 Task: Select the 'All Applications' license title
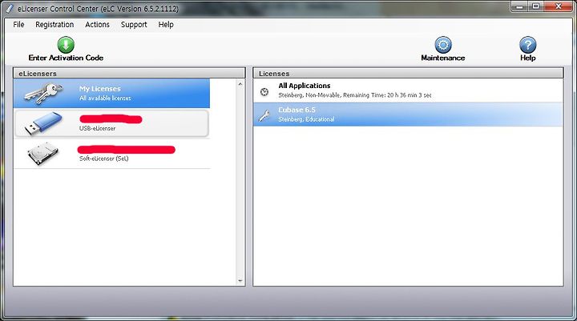[x=305, y=86]
